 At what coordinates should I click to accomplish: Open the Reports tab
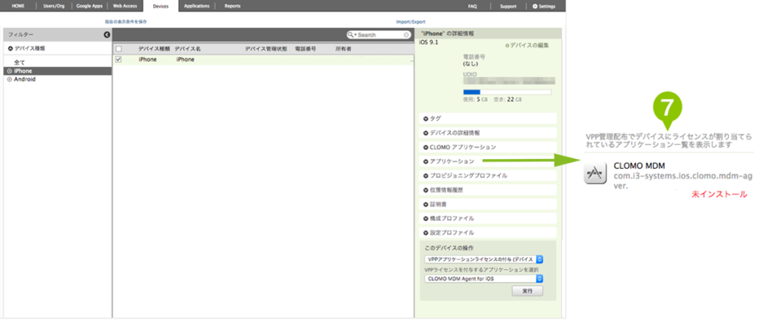(232, 6)
